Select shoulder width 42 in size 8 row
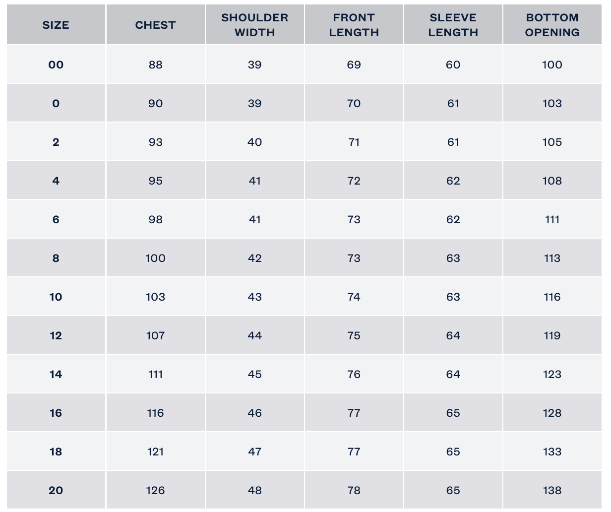This screenshot has height=512, width=611. pyautogui.click(x=254, y=258)
